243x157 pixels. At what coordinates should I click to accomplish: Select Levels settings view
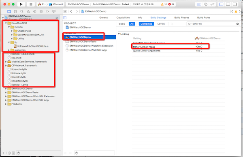tap(161, 24)
